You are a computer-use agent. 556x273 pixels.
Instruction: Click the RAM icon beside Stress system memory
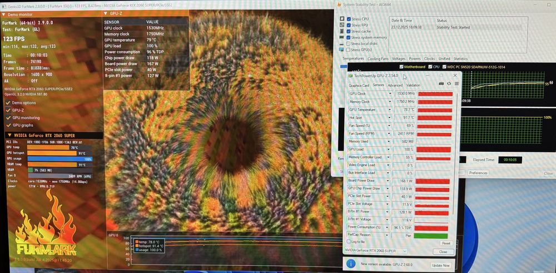click(x=341, y=37)
